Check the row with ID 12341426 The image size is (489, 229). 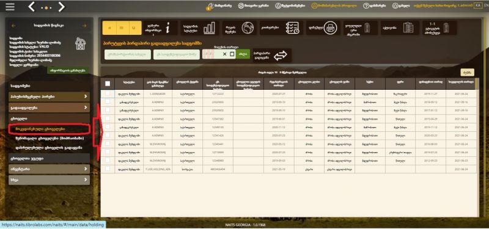108,135
